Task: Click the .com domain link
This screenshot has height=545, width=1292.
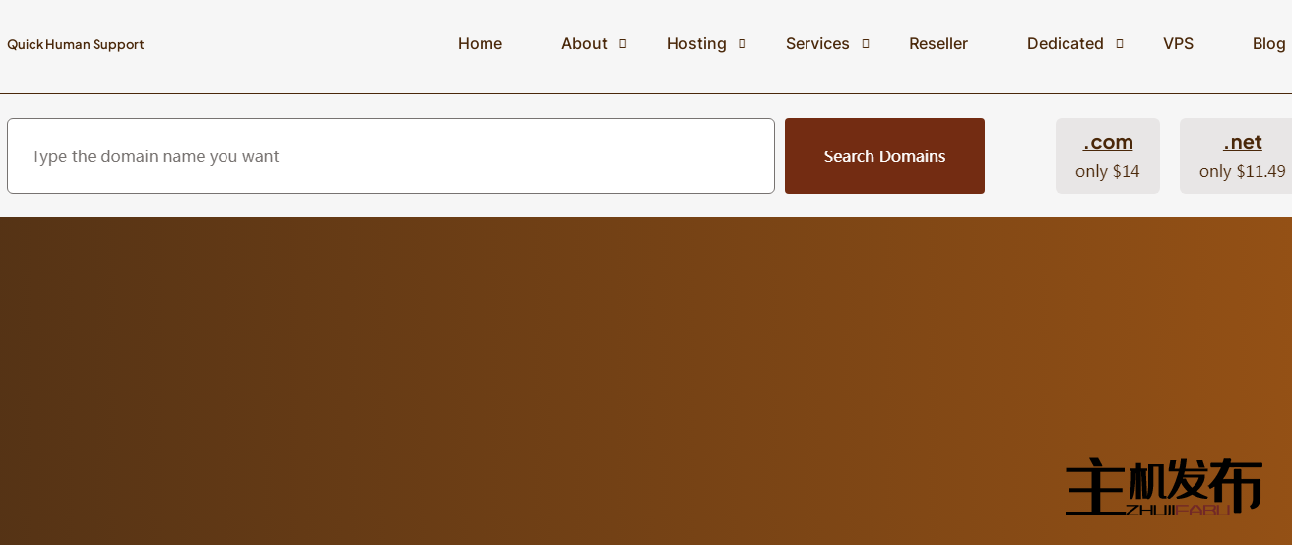Action: point(1108,142)
